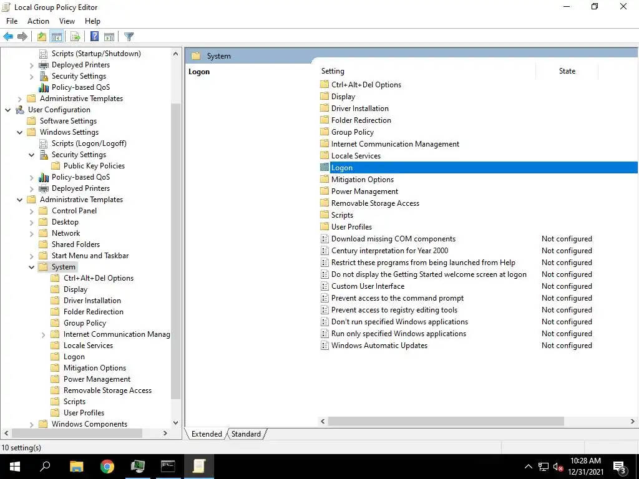Click the State column header
The height and width of the screenshot is (479, 639).
567,71
